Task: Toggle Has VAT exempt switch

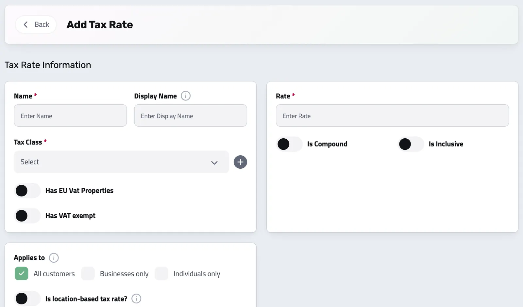Action: point(27,216)
